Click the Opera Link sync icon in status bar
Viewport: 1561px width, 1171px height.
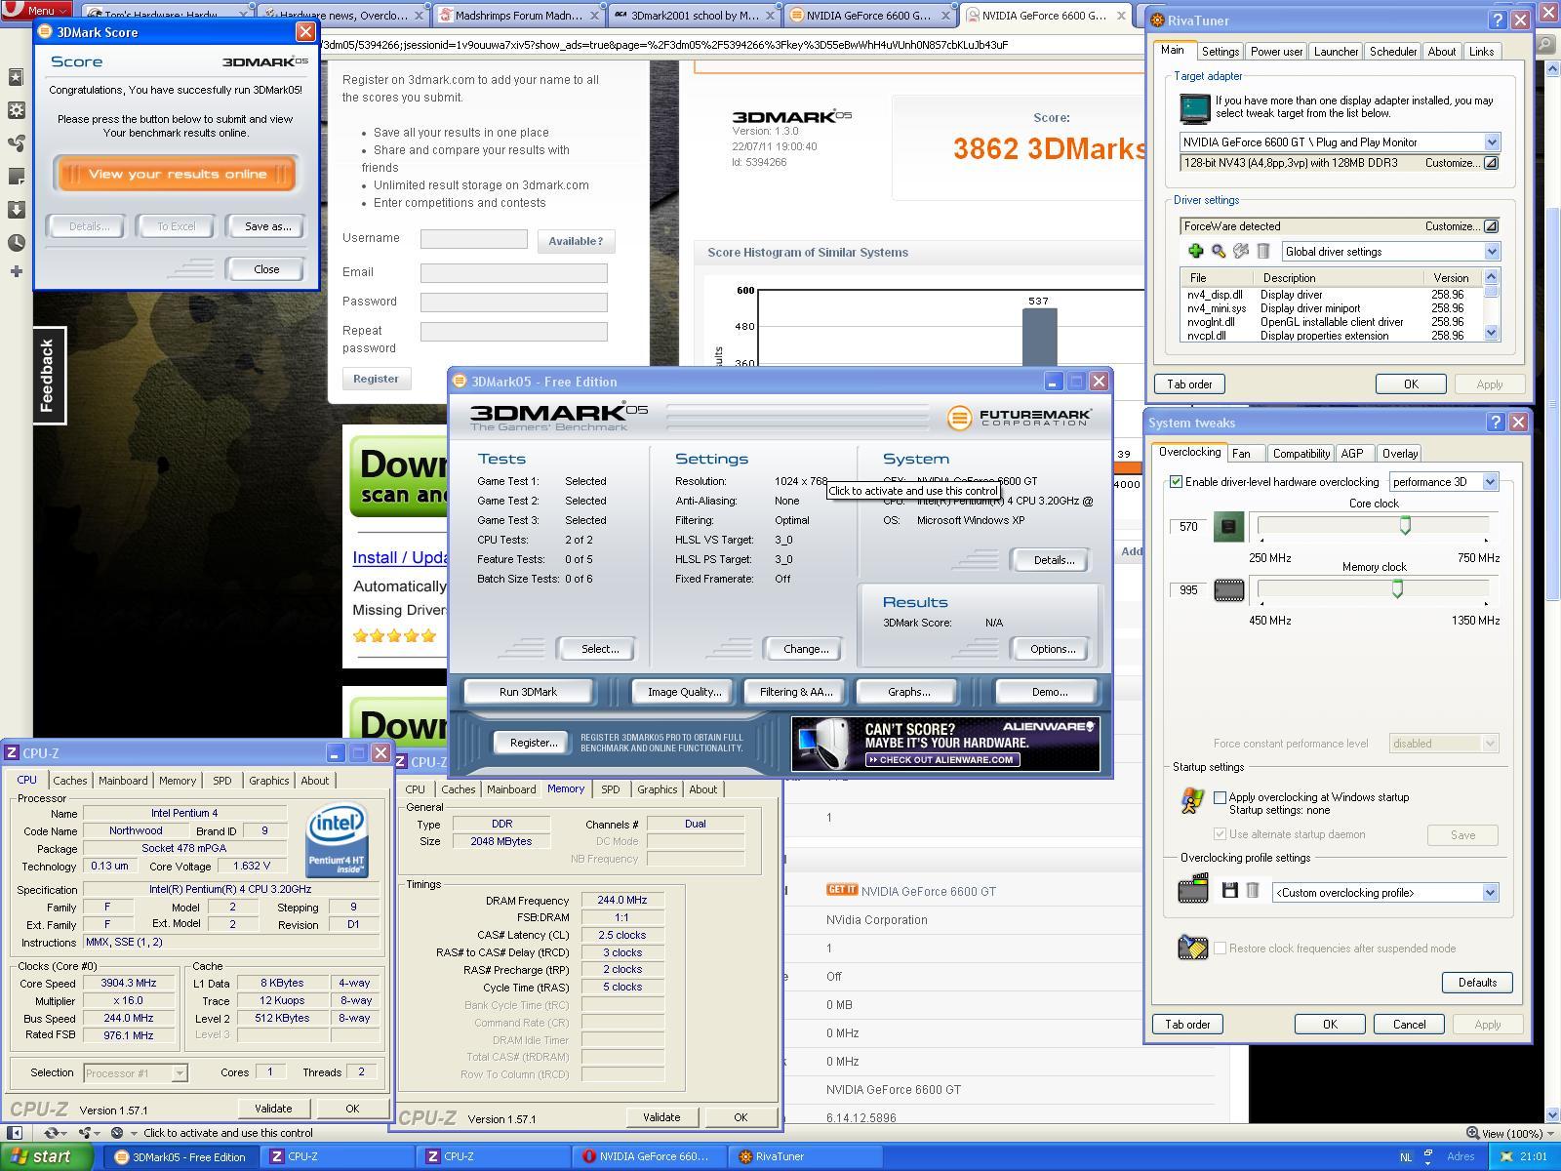[51, 1133]
